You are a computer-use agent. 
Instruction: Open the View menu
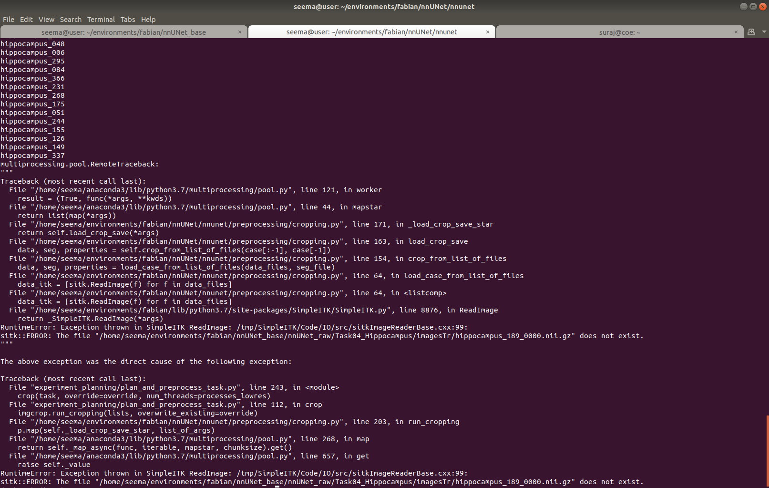coord(46,20)
